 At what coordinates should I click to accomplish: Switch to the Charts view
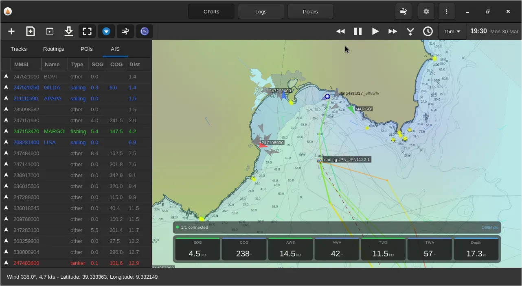pos(211,11)
